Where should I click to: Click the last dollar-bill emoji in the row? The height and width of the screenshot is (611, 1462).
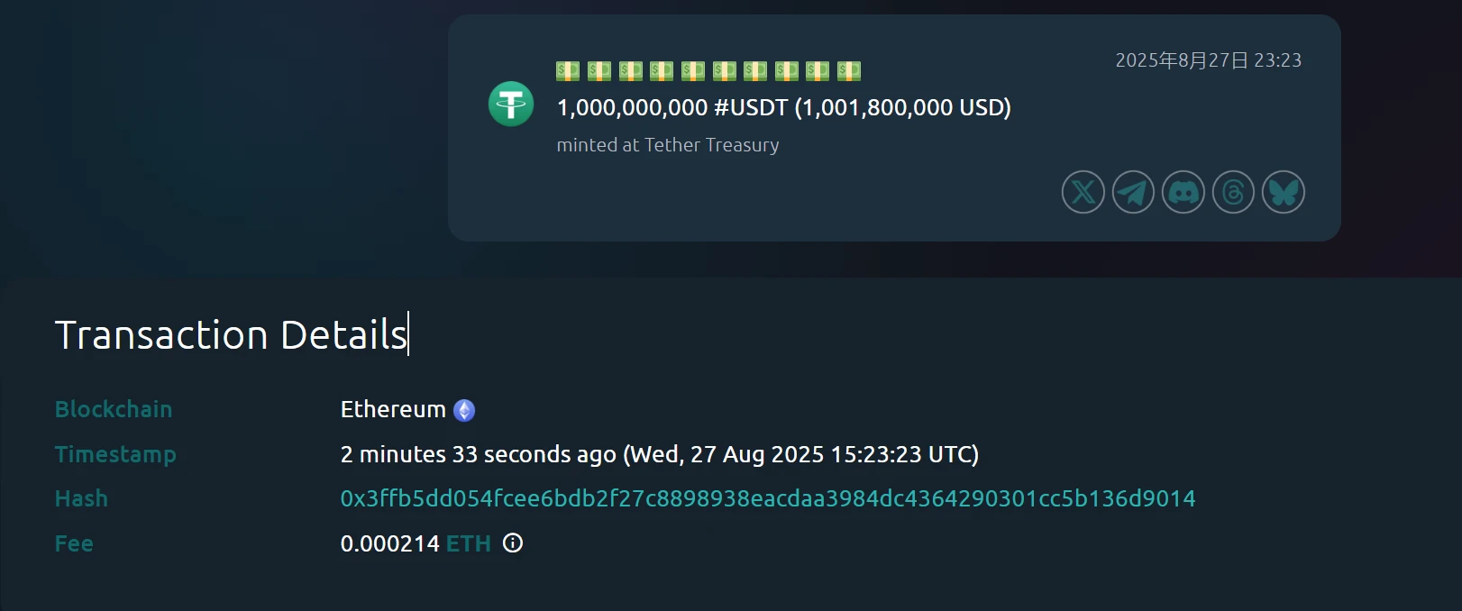click(848, 70)
